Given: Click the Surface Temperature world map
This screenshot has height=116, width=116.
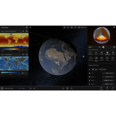Looking at the screenshot, I should pyautogui.click(x=14, y=40).
